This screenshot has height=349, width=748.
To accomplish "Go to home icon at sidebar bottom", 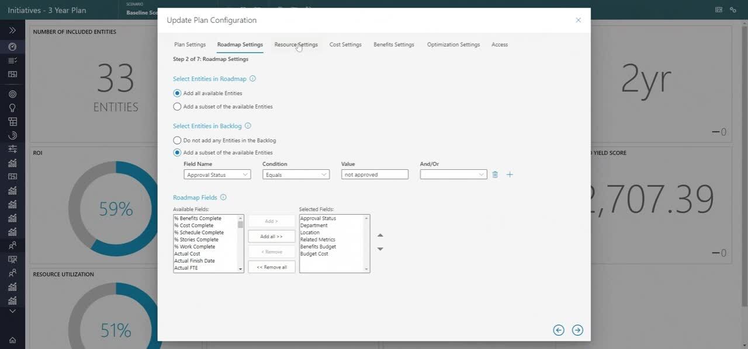I will coord(12,340).
